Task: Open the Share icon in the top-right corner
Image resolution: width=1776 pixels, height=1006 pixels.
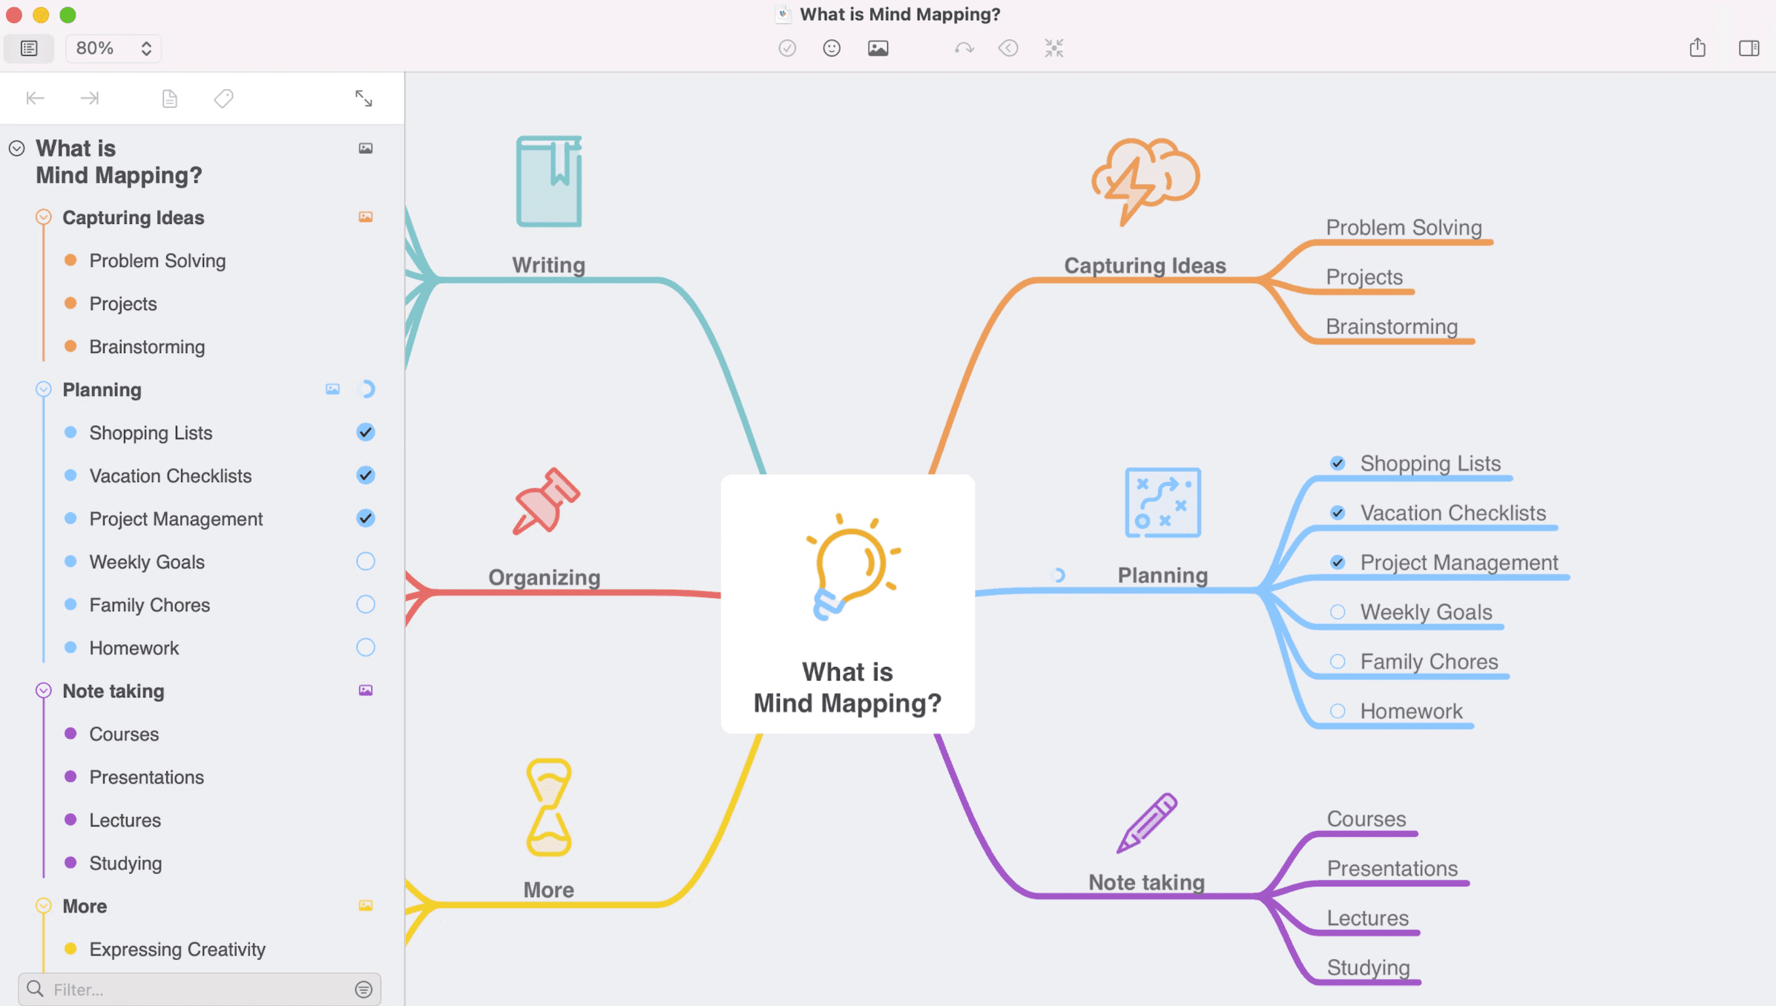Action: click(x=1697, y=47)
